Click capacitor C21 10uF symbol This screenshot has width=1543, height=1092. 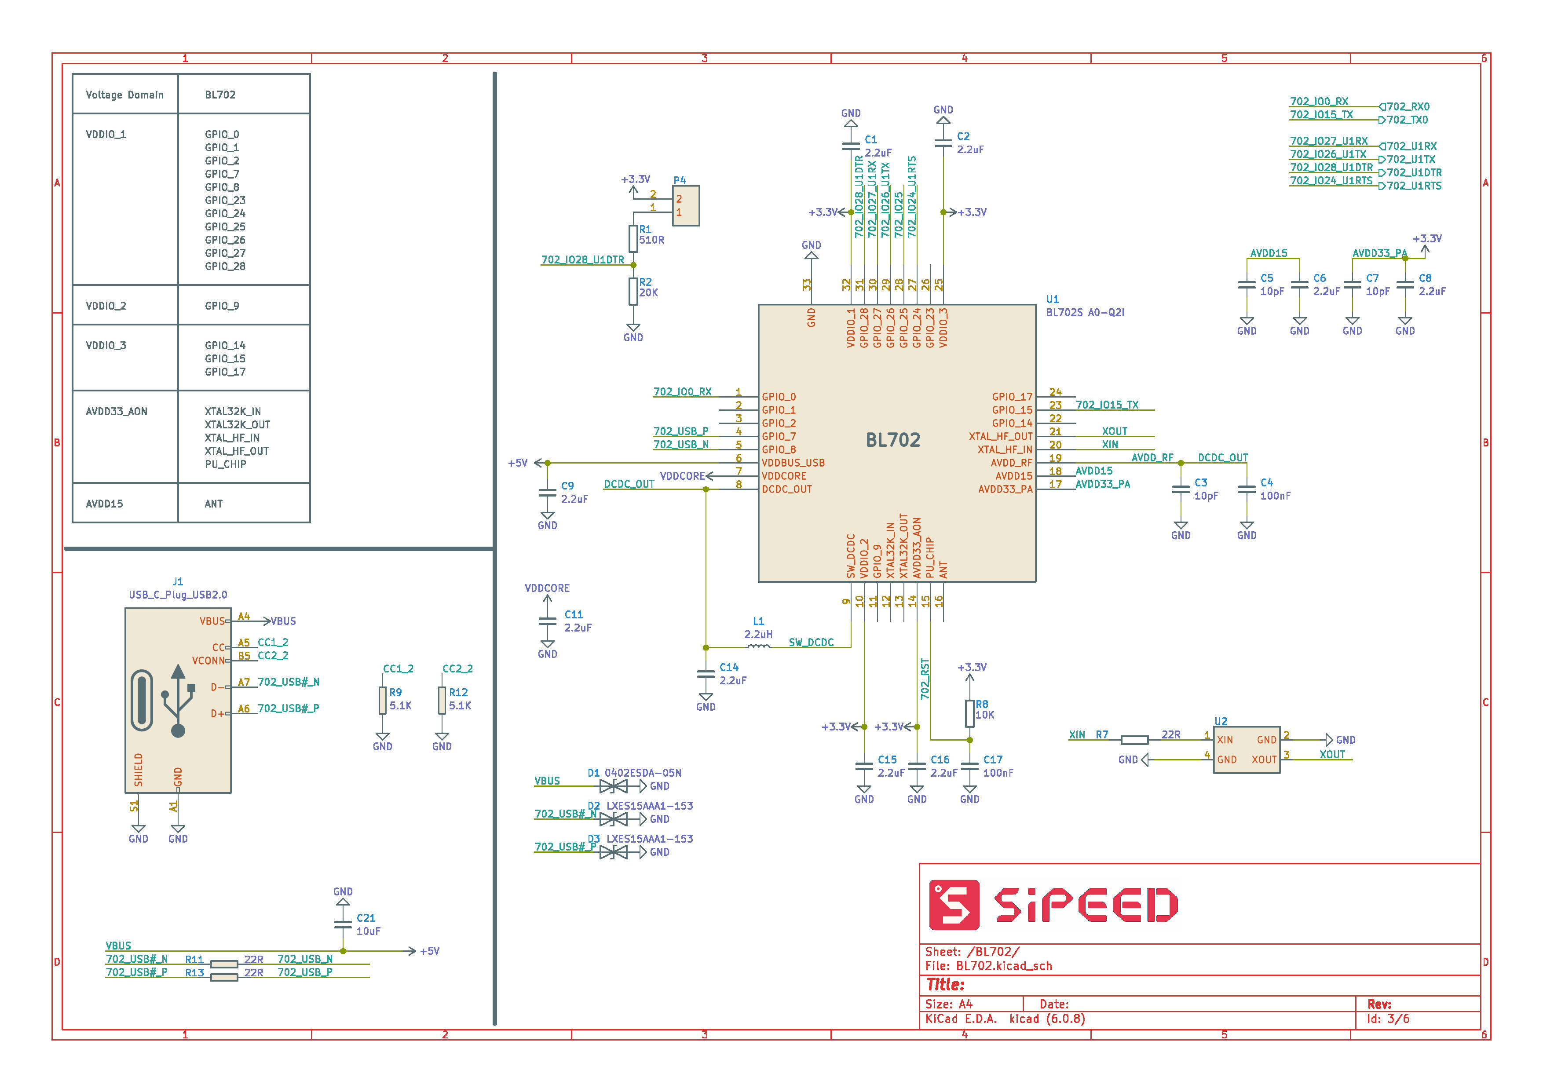343,924
